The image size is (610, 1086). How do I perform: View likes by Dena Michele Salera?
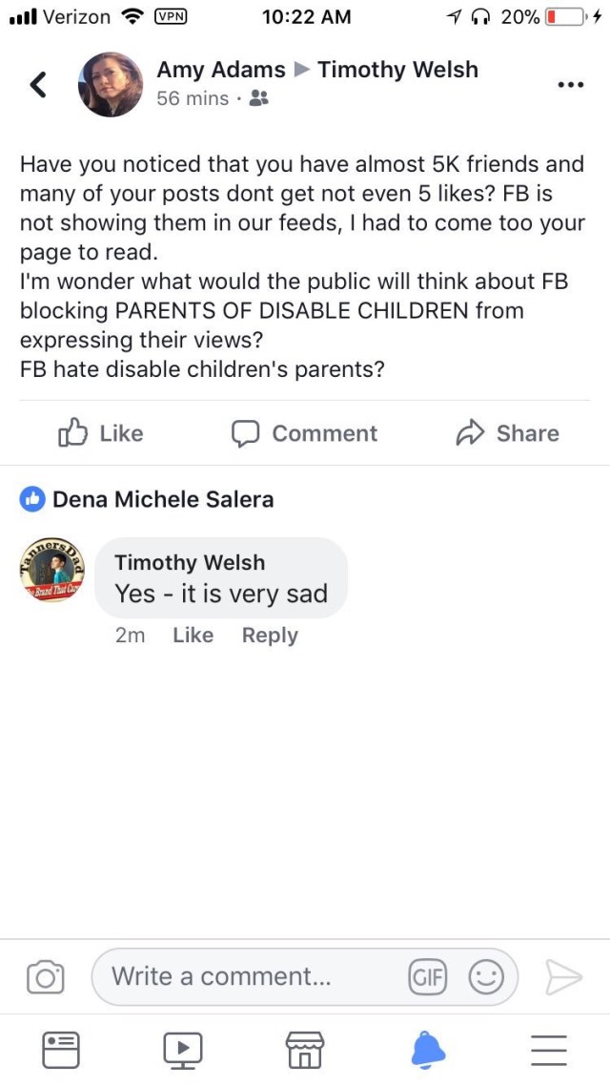[x=162, y=498]
